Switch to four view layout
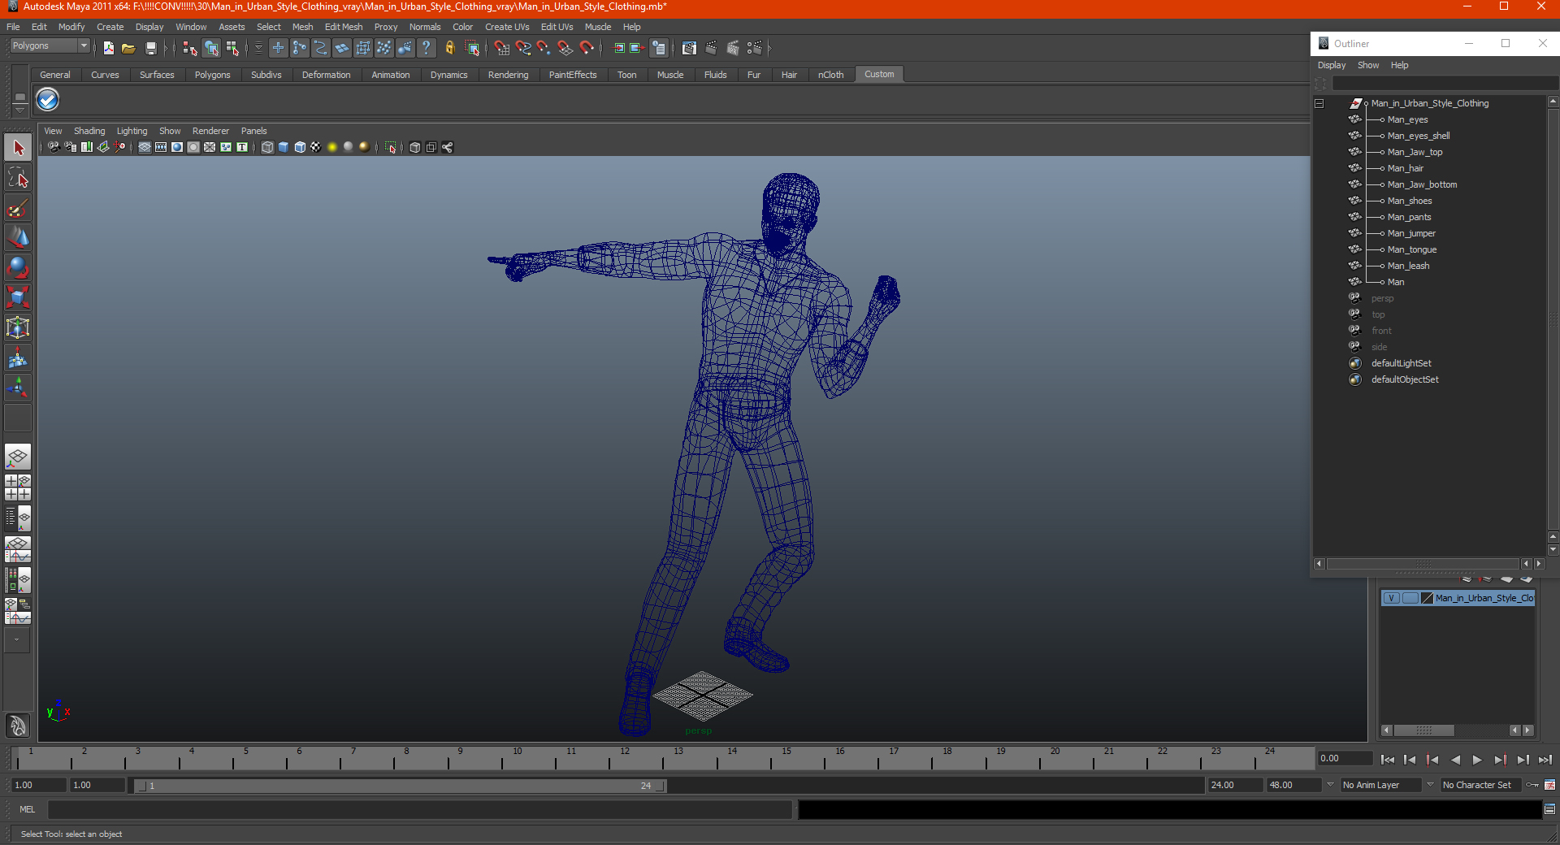This screenshot has height=845, width=1560. click(x=18, y=487)
